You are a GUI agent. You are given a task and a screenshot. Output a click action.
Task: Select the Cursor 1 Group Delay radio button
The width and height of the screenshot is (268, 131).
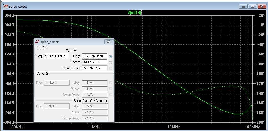click(110, 68)
